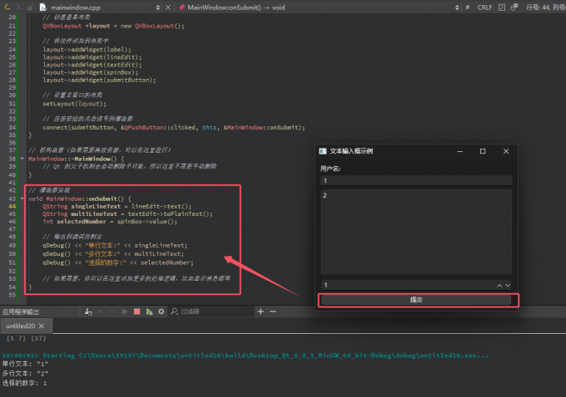
Task: Zoom out output text with minus icon
Action: [274, 311]
